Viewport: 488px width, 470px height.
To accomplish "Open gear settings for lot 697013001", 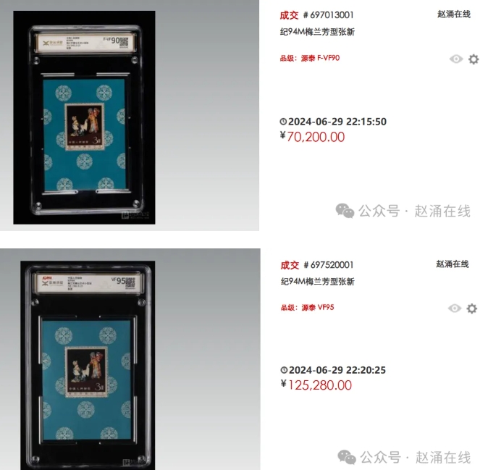I will tap(474, 59).
